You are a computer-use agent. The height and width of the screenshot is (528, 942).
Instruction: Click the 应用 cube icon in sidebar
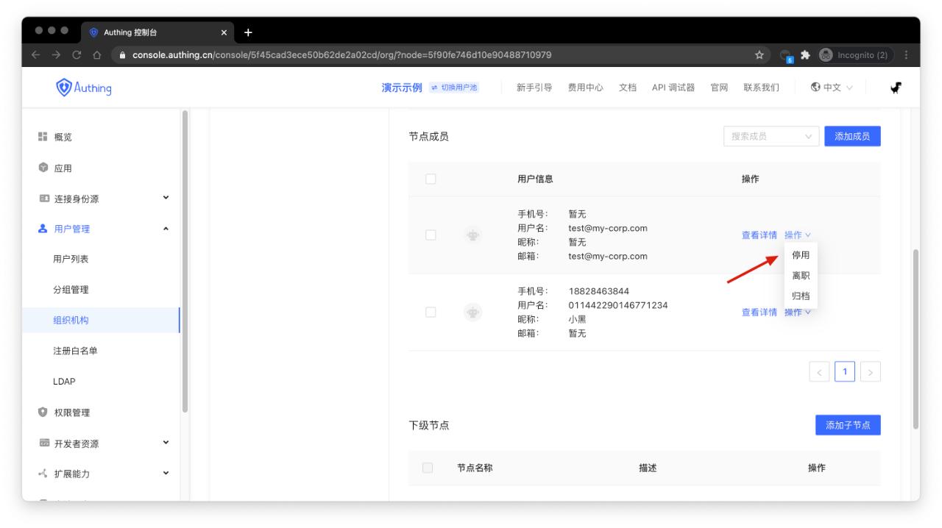click(42, 168)
